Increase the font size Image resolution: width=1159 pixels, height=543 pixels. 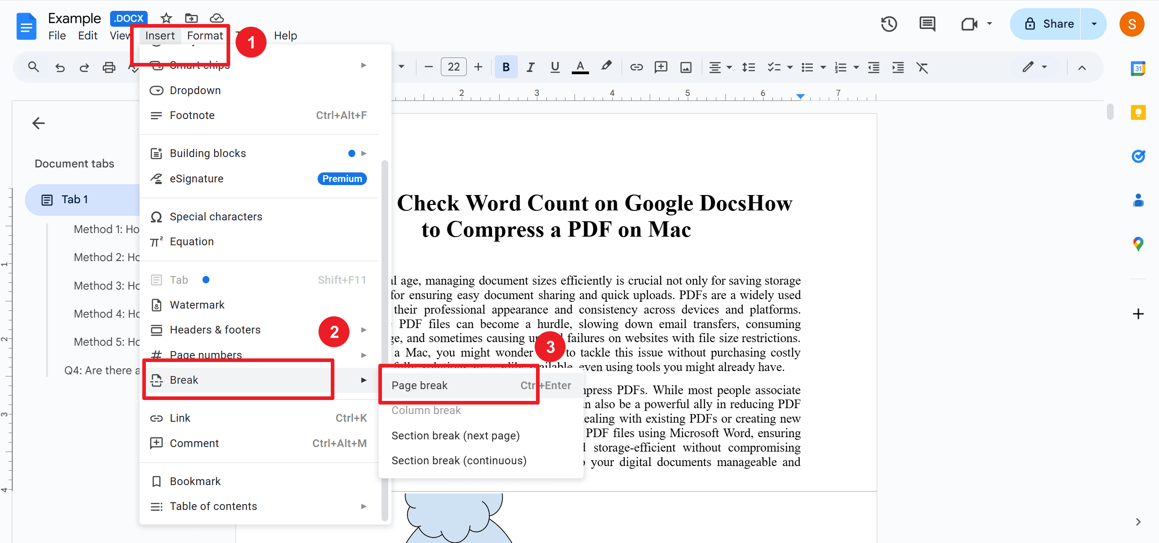(478, 67)
